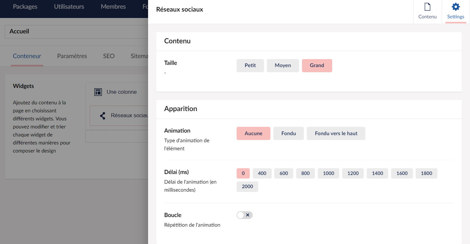This screenshot has width=470, height=244.
Task: Choose the Moyen size option
Action: (283, 65)
